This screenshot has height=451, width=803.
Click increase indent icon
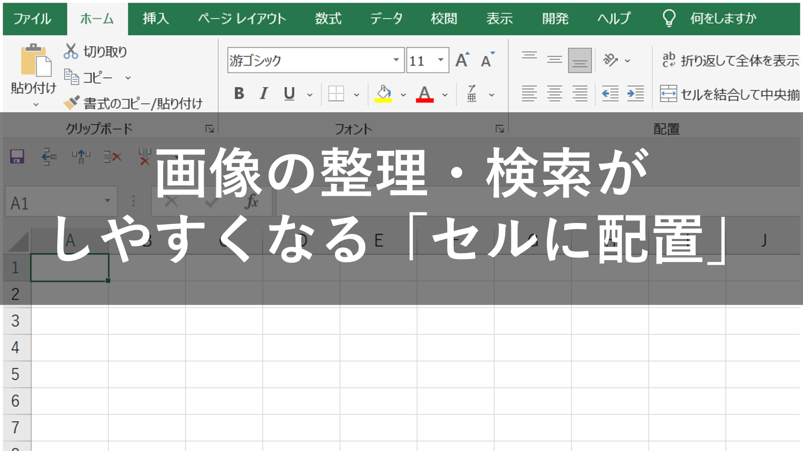[x=635, y=93]
